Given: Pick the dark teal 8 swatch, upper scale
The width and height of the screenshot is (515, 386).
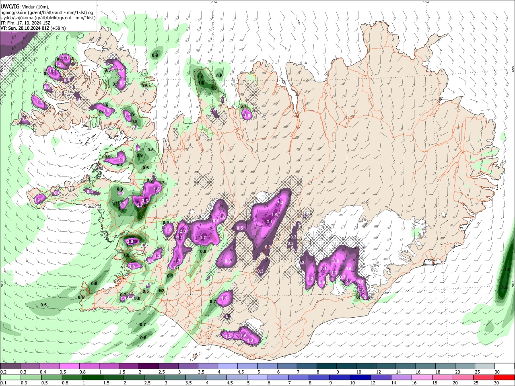Looking at the screenshot, I should tap(326, 366).
